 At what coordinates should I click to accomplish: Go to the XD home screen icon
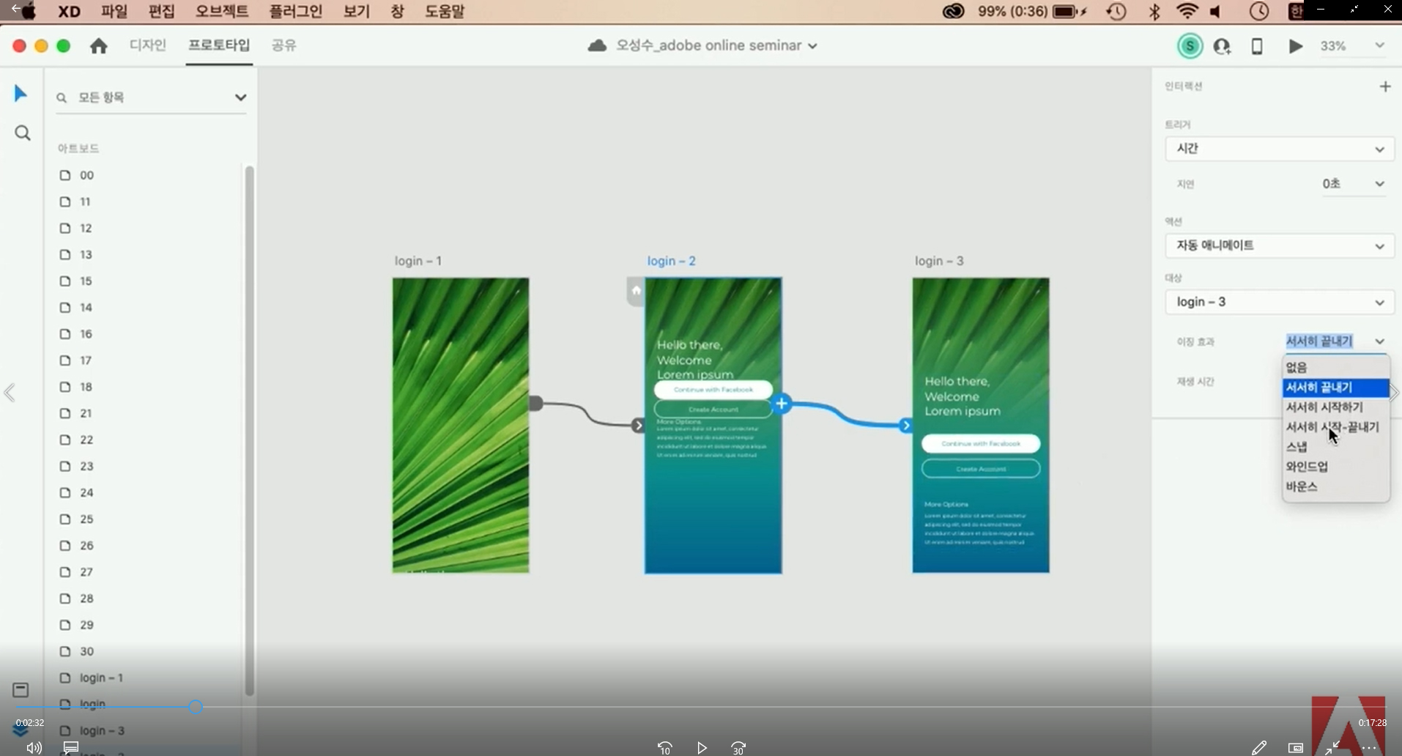(99, 46)
